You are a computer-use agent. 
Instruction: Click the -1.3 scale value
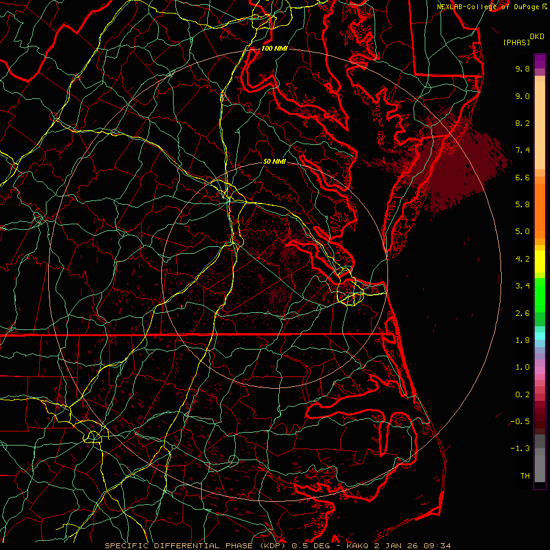(x=520, y=449)
